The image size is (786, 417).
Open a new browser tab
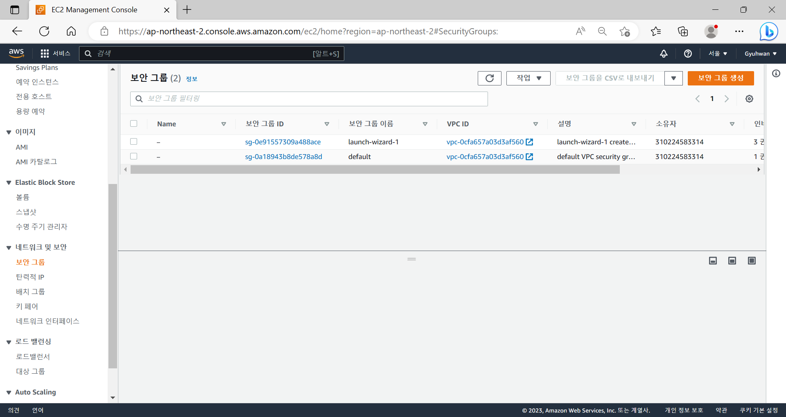pos(187,10)
